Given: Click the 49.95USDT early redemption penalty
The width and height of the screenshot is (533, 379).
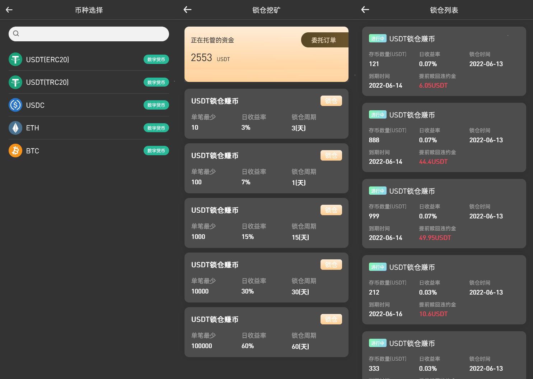Looking at the screenshot, I should (x=435, y=238).
